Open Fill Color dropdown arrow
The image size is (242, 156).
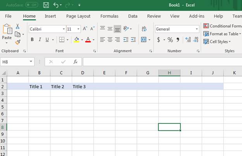(x=82, y=40)
